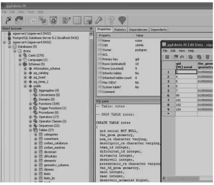Expand the Casts (270) node
The height and width of the screenshot is (185, 214).
click(20, 56)
